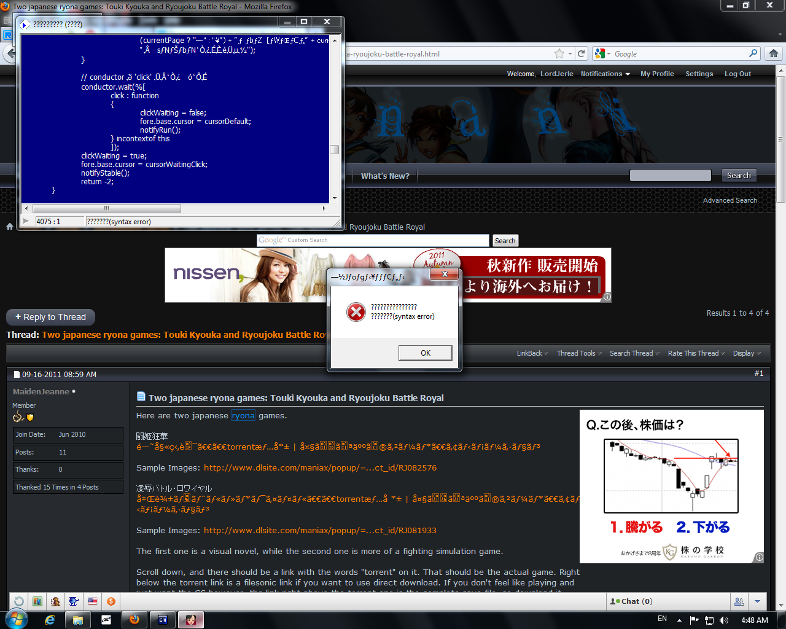Click the magnifier icon in the Google search box
Image resolution: width=786 pixels, height=629 pixels.
pyautogui.click(x=753, y=54)
